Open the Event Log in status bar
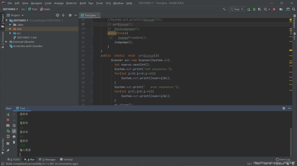Screen dimensions: 297x166 click(x=284, y=159)
